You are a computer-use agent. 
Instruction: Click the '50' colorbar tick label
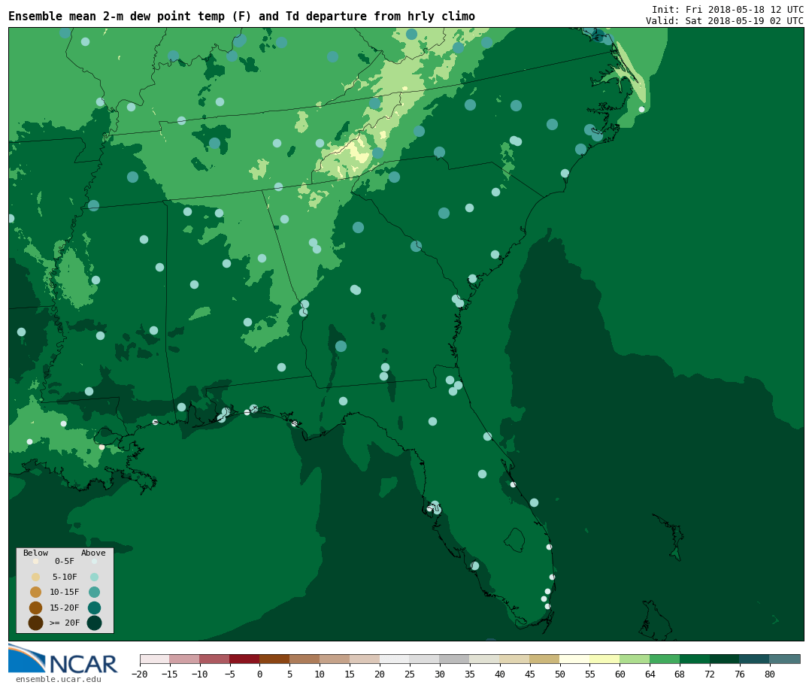(x=560, y=674)
